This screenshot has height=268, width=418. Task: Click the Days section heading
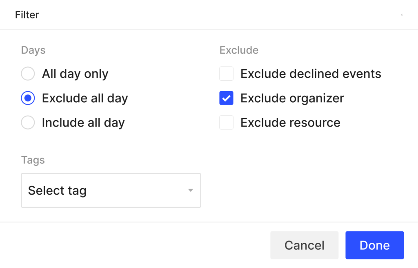coord(33,50)
